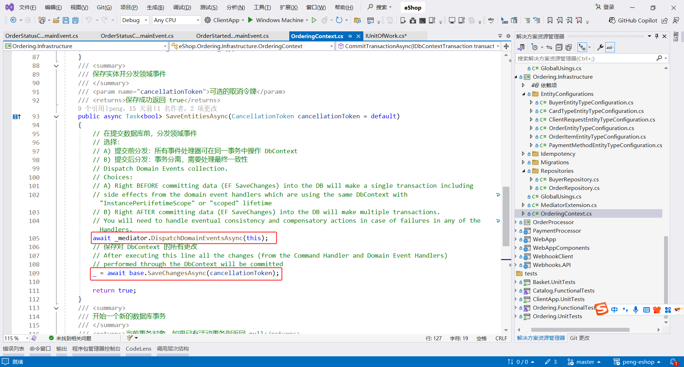
Task: Click the Find in Files folder icon
Action: click(357, 20)
